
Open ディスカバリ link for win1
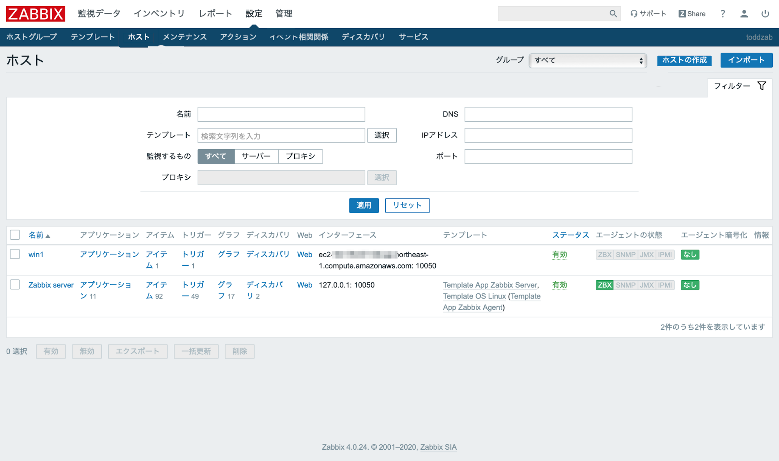pyautogui.click(x=268, y=254)
